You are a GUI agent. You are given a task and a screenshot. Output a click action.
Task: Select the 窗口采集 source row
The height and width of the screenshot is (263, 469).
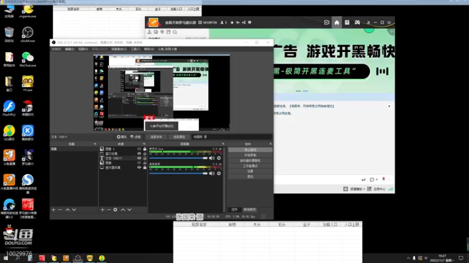point(123,154)
